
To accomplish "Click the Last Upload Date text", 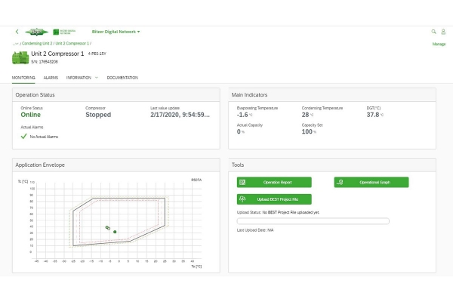I will pos(255,230).
